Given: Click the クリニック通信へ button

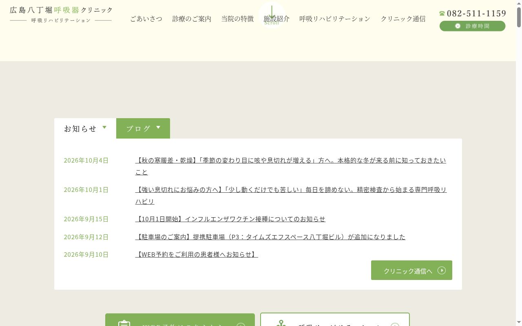Looking at the screenshot, I should tap(411, 270).
